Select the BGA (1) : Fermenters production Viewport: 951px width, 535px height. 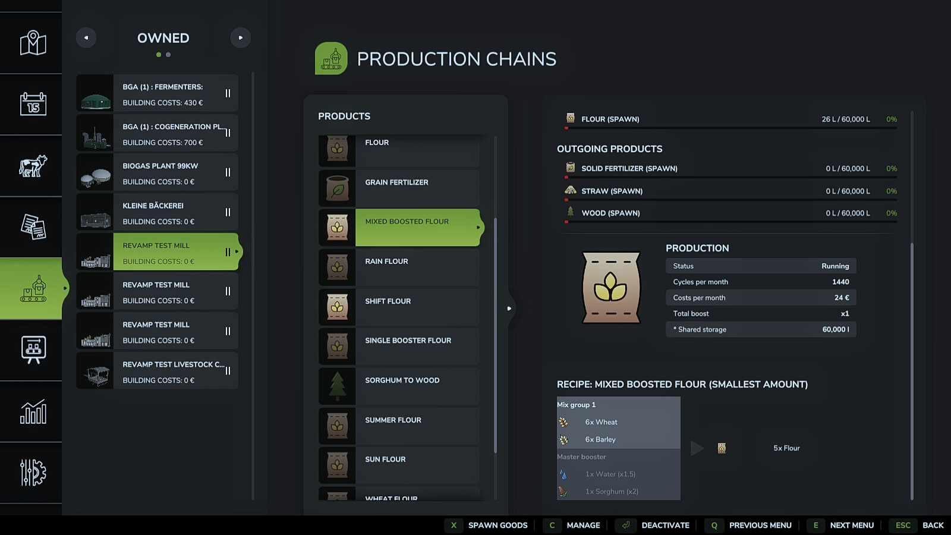[158, 93]
